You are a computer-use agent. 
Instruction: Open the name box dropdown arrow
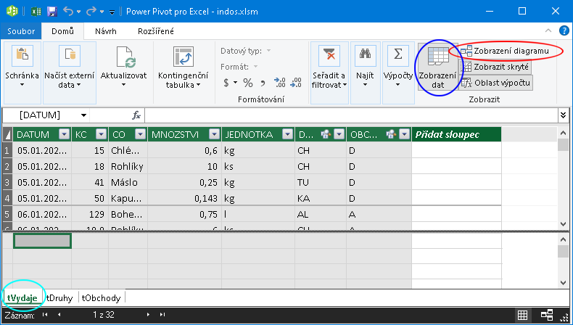83,115
